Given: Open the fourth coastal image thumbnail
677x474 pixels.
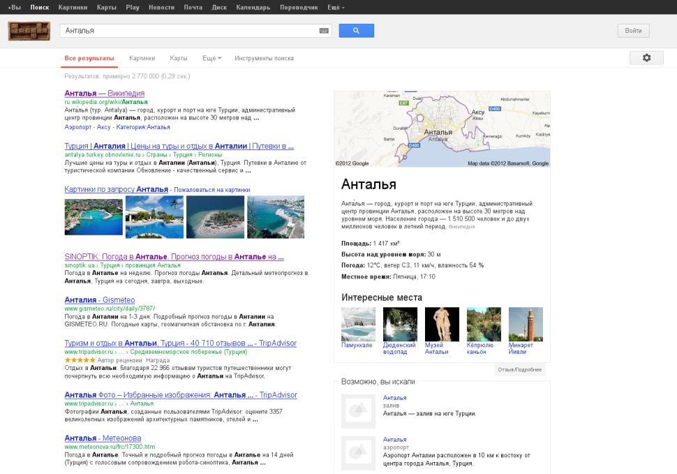Looking at the screenshot, I should click(276, 216).
